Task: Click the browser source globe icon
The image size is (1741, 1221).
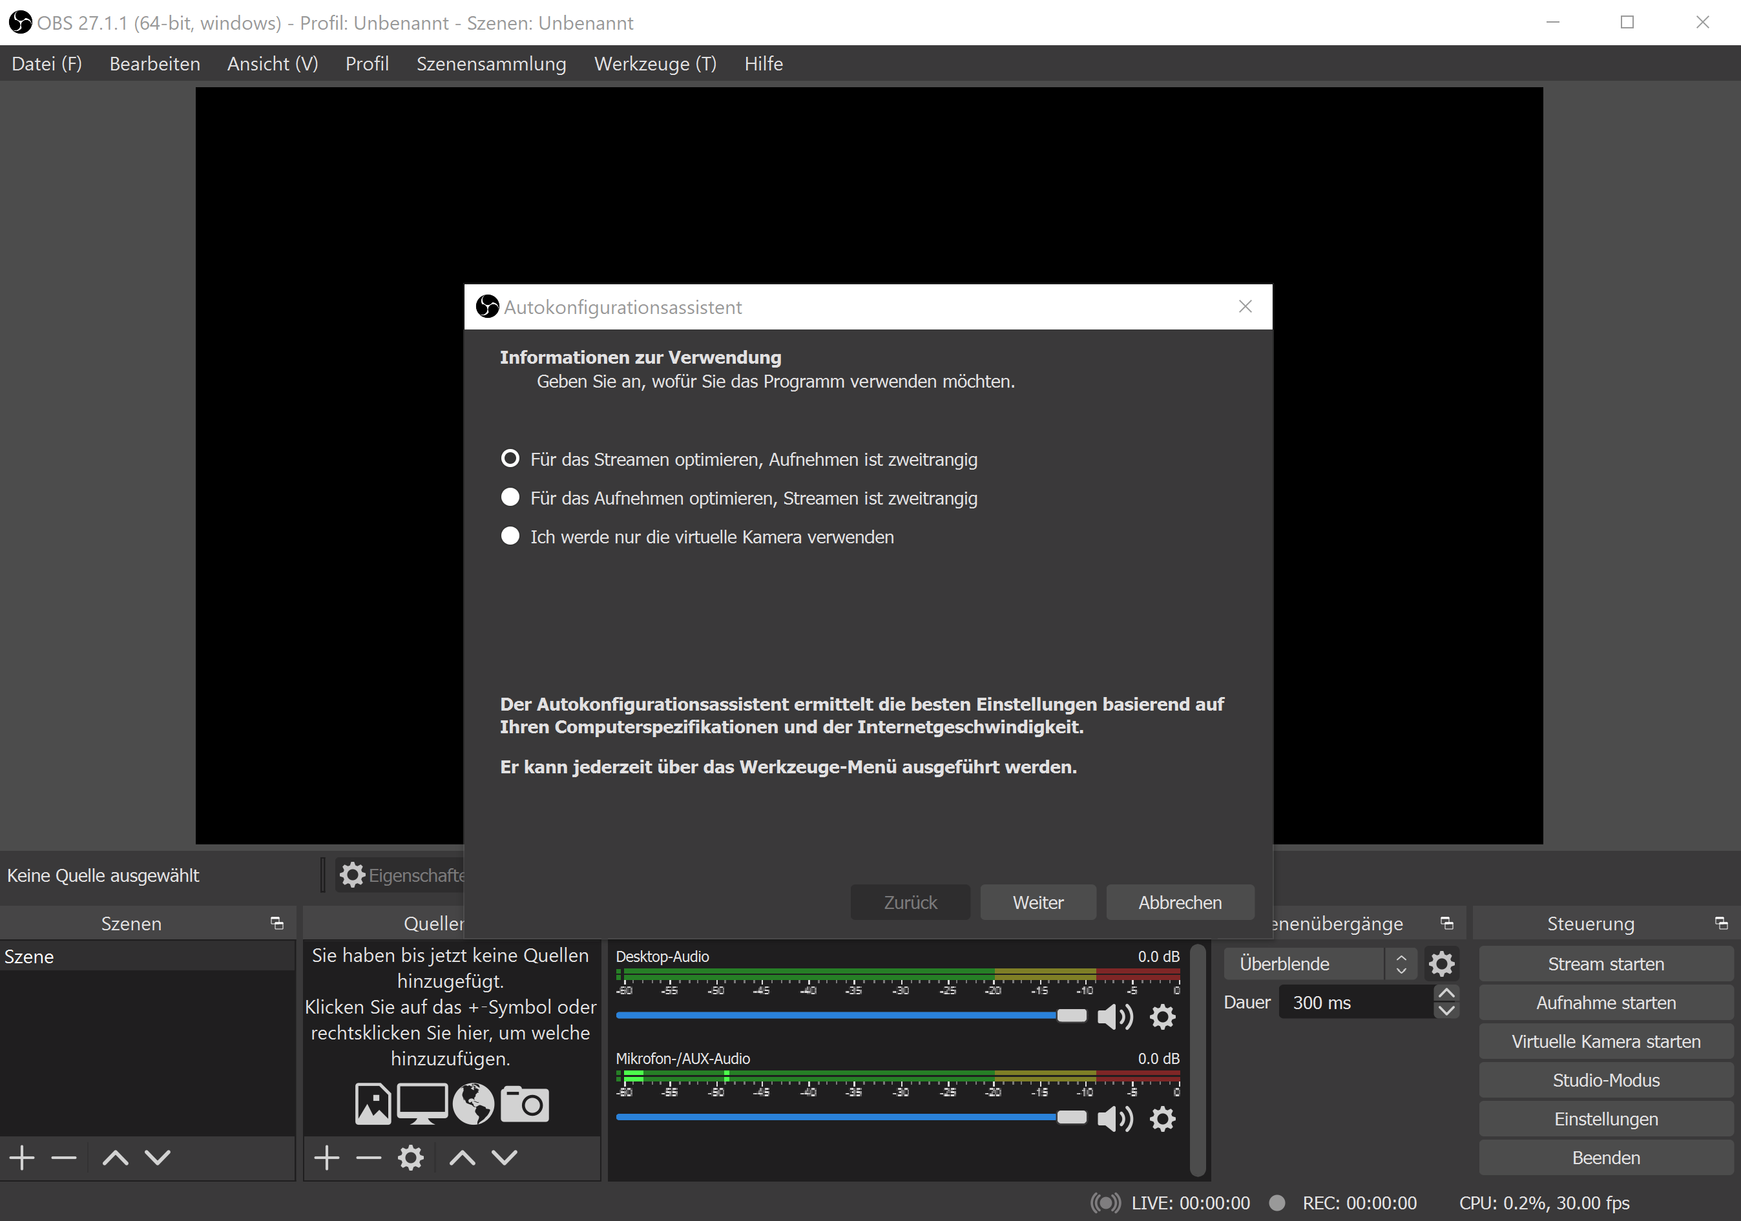Action: 474,1103
